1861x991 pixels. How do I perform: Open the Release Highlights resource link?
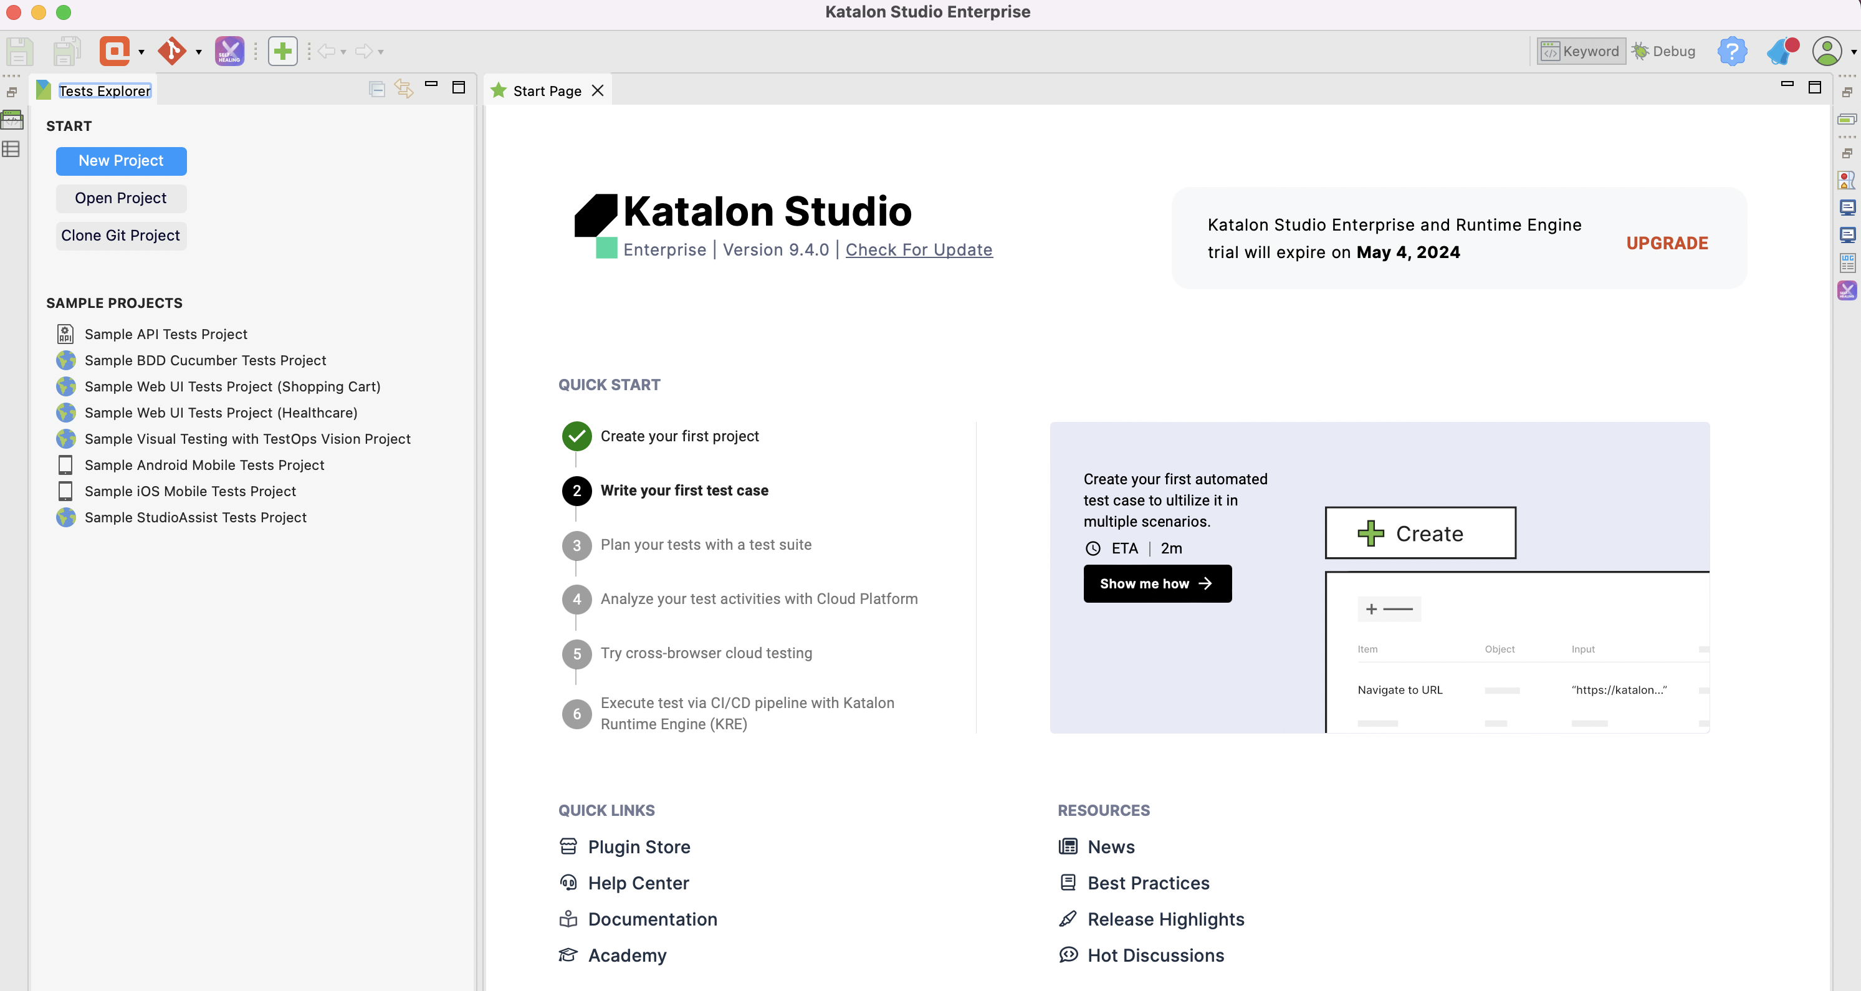coord(1152,919)
